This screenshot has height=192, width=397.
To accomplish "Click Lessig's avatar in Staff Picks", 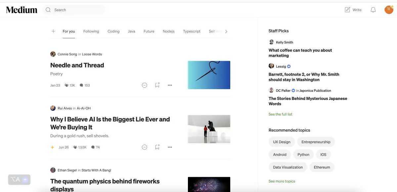I will 271,66.
